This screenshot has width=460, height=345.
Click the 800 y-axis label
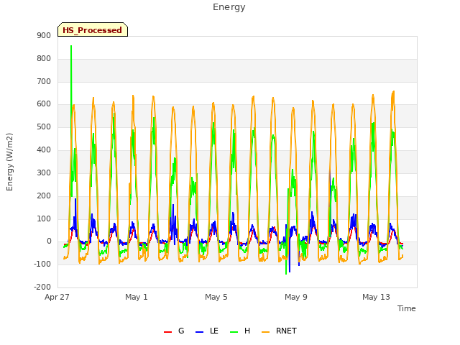click(x=44, y=58)
